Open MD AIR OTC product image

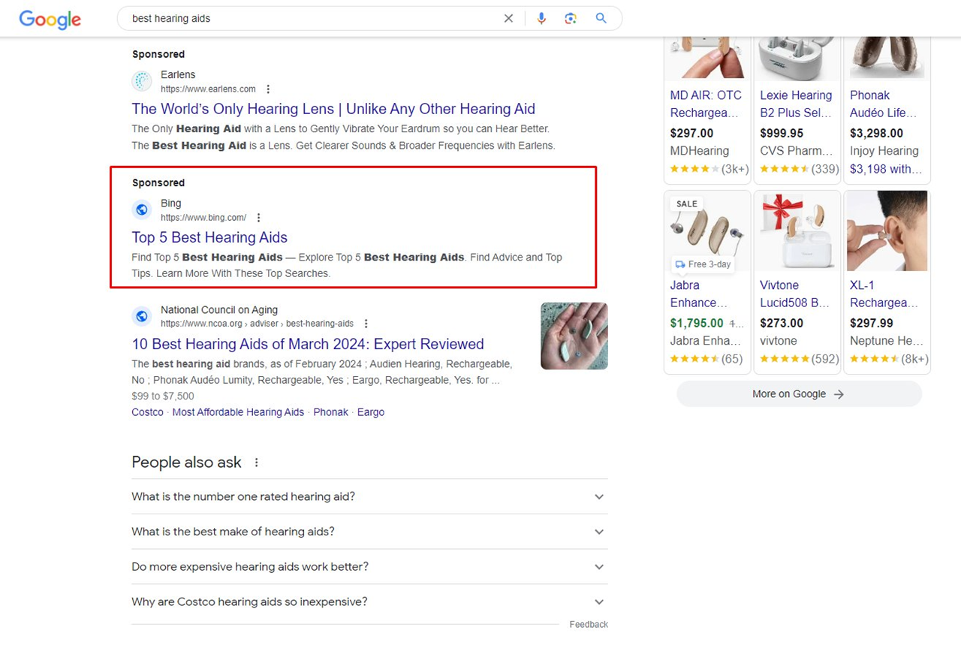point(707,58)
